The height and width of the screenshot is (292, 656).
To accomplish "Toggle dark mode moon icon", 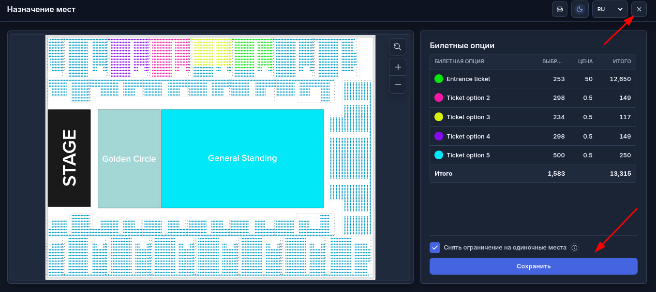I will pyautogui.click(x=579, y=9).
